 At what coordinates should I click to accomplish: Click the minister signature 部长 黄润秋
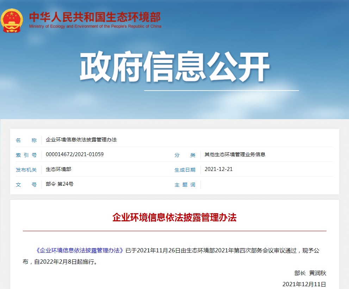[310, 273]
